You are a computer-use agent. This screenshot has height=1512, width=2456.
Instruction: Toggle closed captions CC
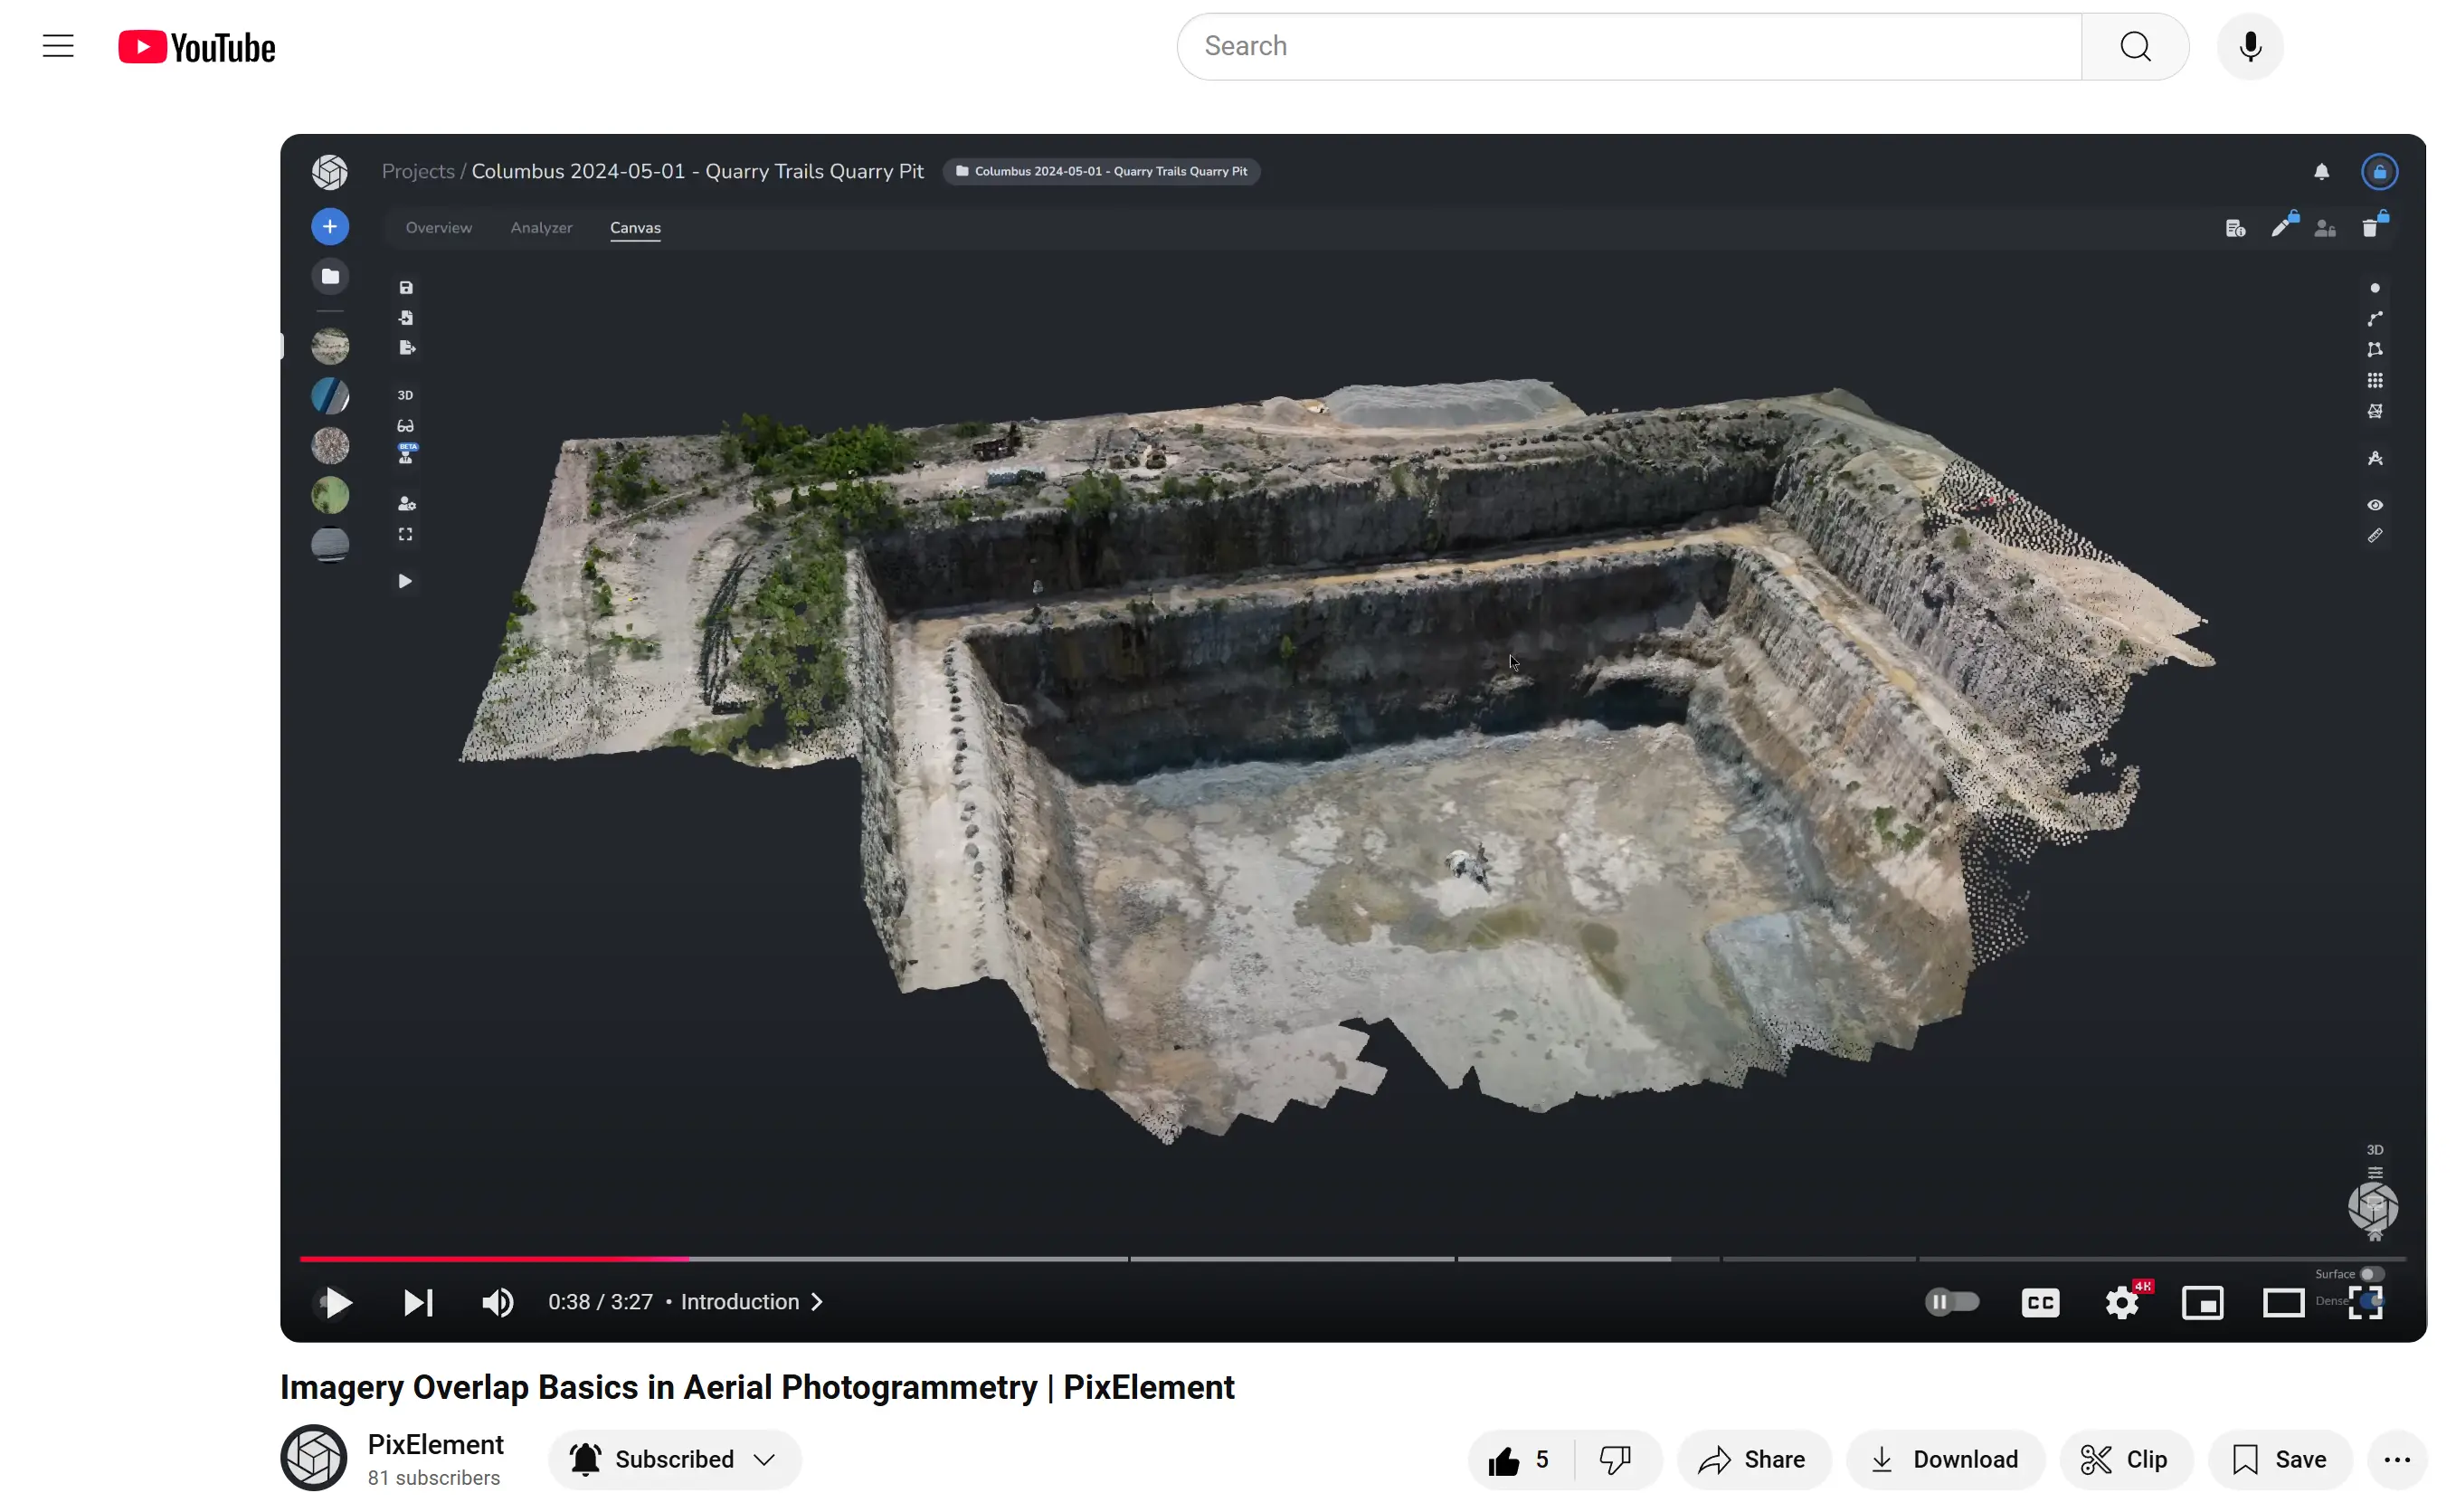pos(2040,1302)
